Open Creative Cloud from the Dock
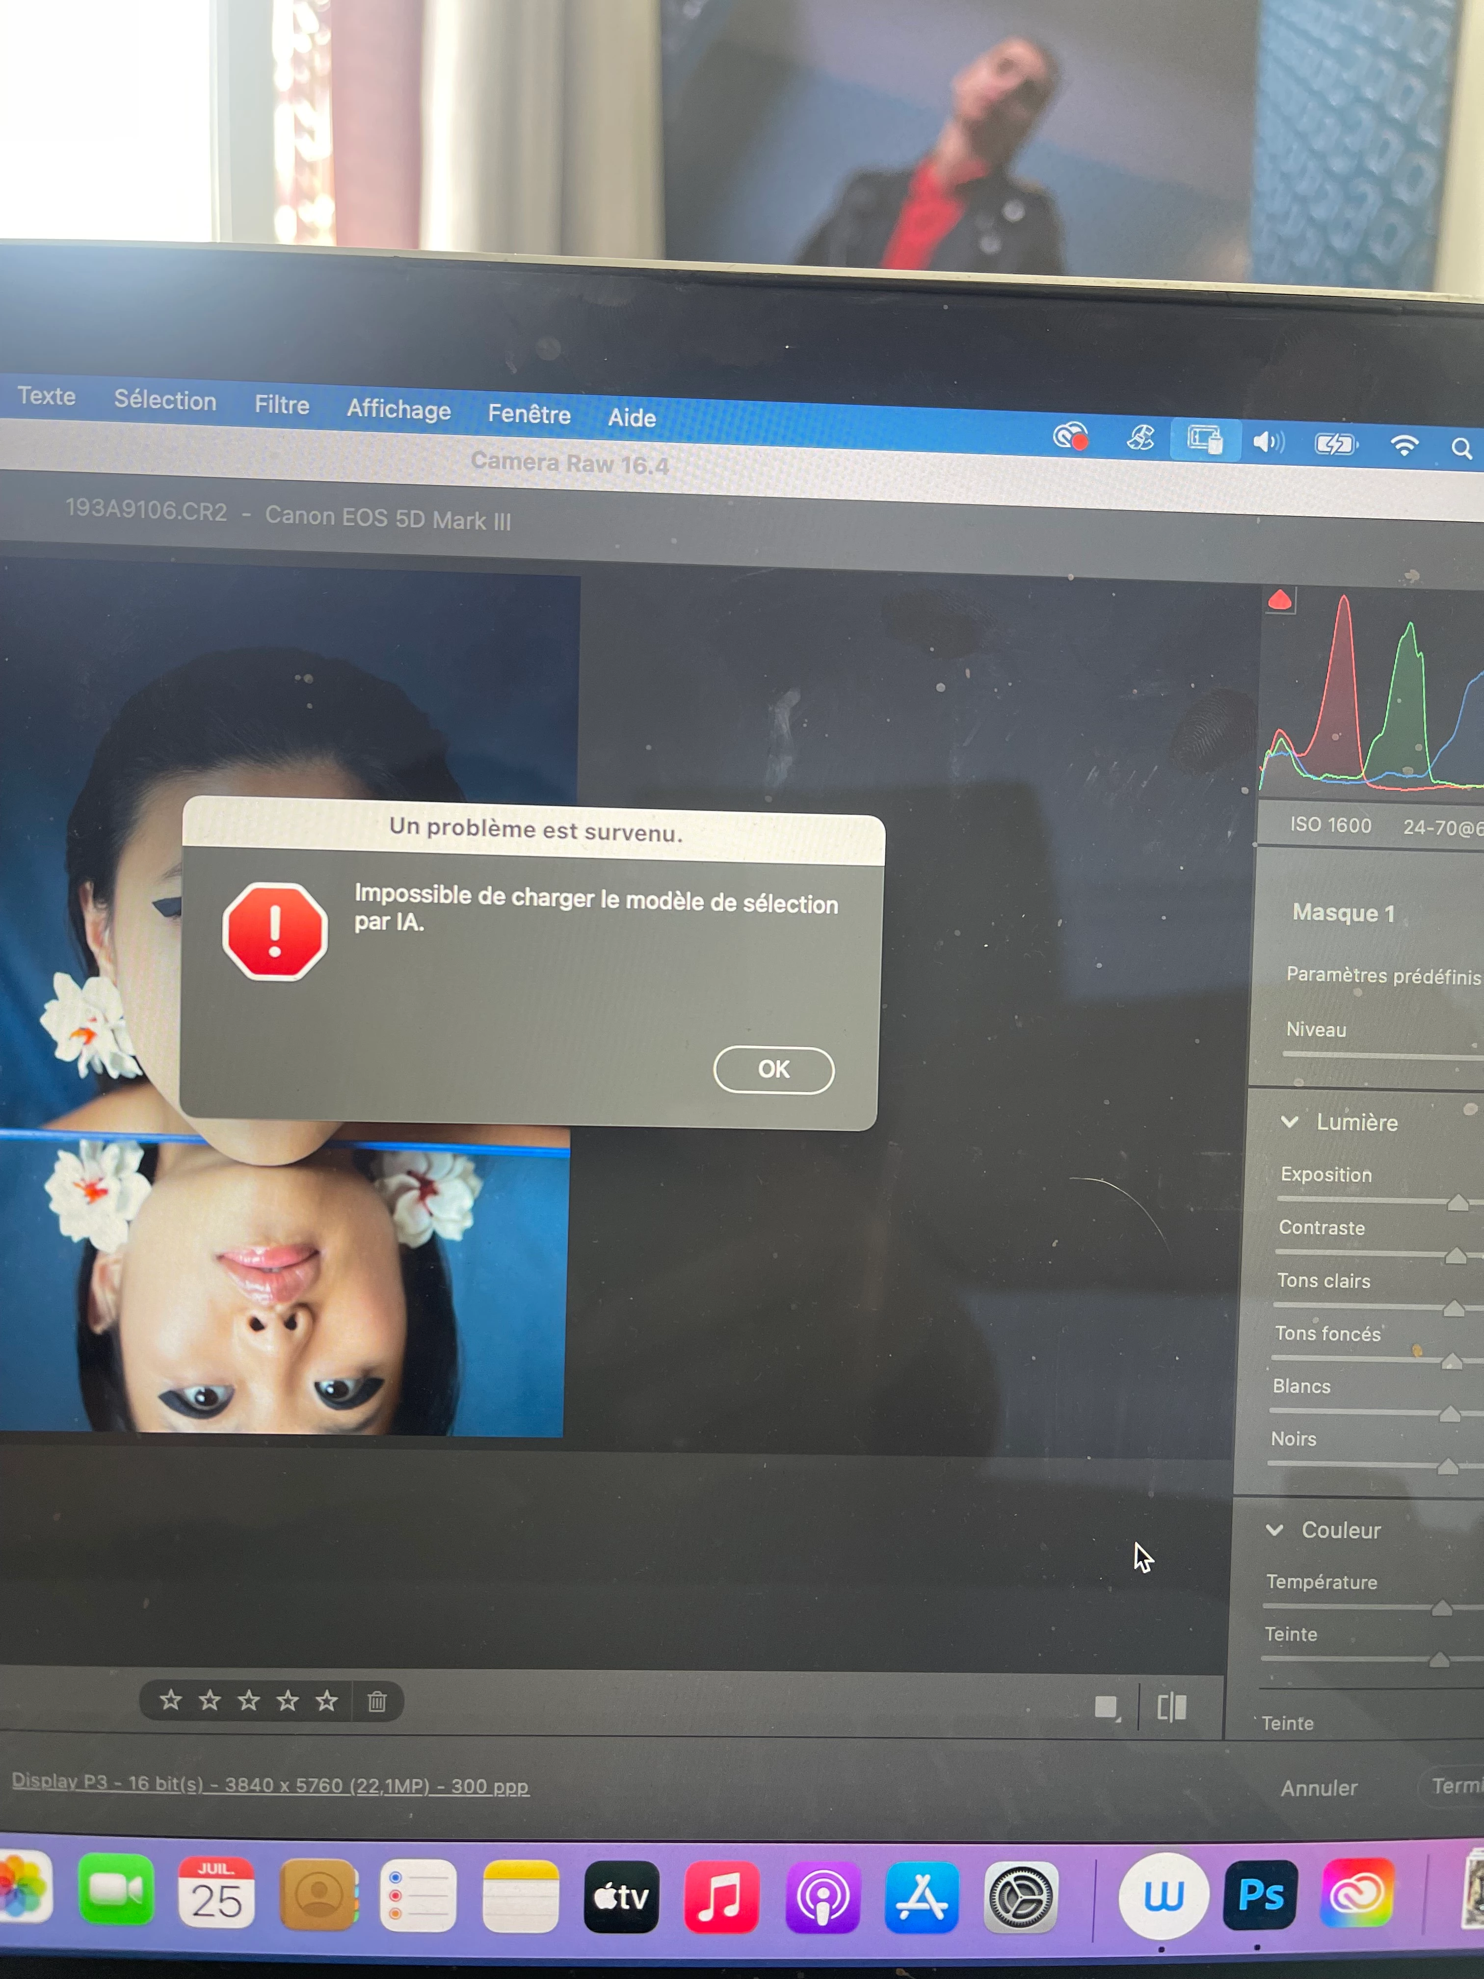 (1356, 1893)
